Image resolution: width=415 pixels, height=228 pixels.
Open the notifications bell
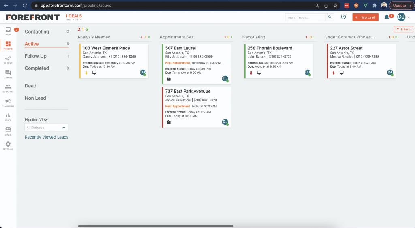click(x=387, y=17)
